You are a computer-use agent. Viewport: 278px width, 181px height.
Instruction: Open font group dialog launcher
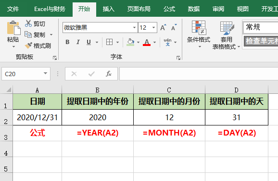tap(178, 58)
